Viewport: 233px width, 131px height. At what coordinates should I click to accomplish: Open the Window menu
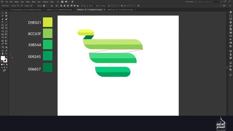coord(46,2)
